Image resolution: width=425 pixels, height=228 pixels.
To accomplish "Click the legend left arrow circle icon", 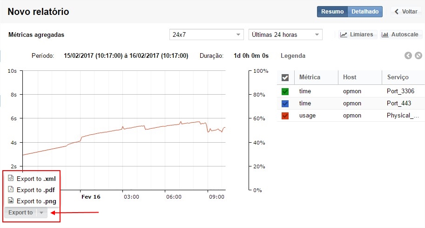I will coord(408,56).
